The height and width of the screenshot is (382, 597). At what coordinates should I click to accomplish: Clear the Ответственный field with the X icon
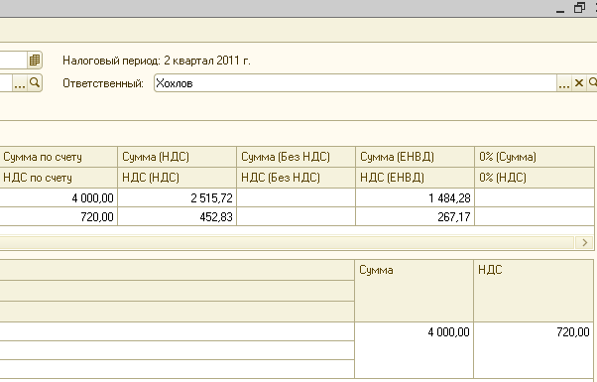579,83
